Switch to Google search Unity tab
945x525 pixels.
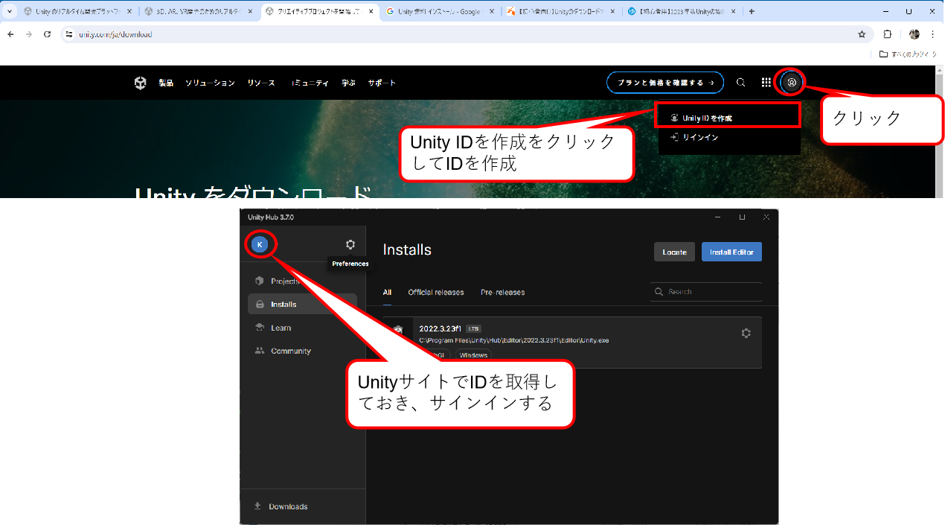tap(440, 11)
